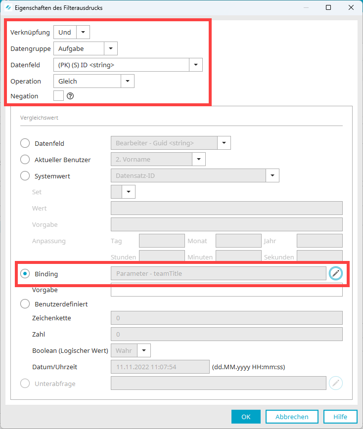Close the filter expression dialog
This screenshot has height=429, width=363.
(351, 7)
